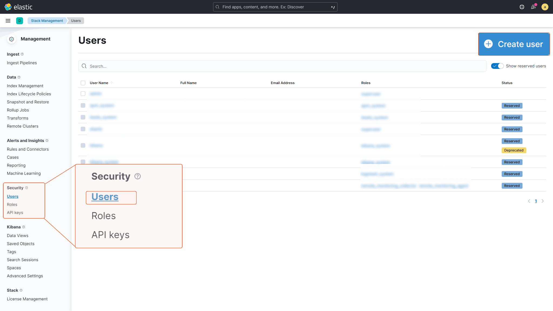Click the help icon beside Kibana
Viewport: 553px width, 311px height.
coord(23,227)
